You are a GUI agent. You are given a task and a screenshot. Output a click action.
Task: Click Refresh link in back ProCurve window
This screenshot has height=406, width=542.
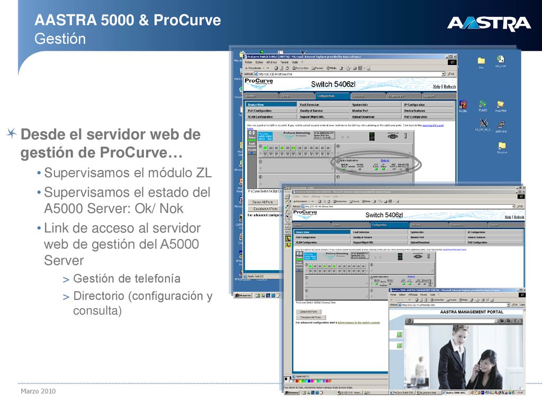(450, 86)
